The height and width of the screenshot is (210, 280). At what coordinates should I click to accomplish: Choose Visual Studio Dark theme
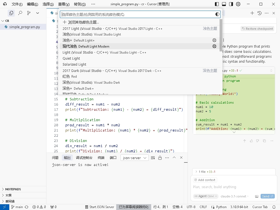coord(140,82)
